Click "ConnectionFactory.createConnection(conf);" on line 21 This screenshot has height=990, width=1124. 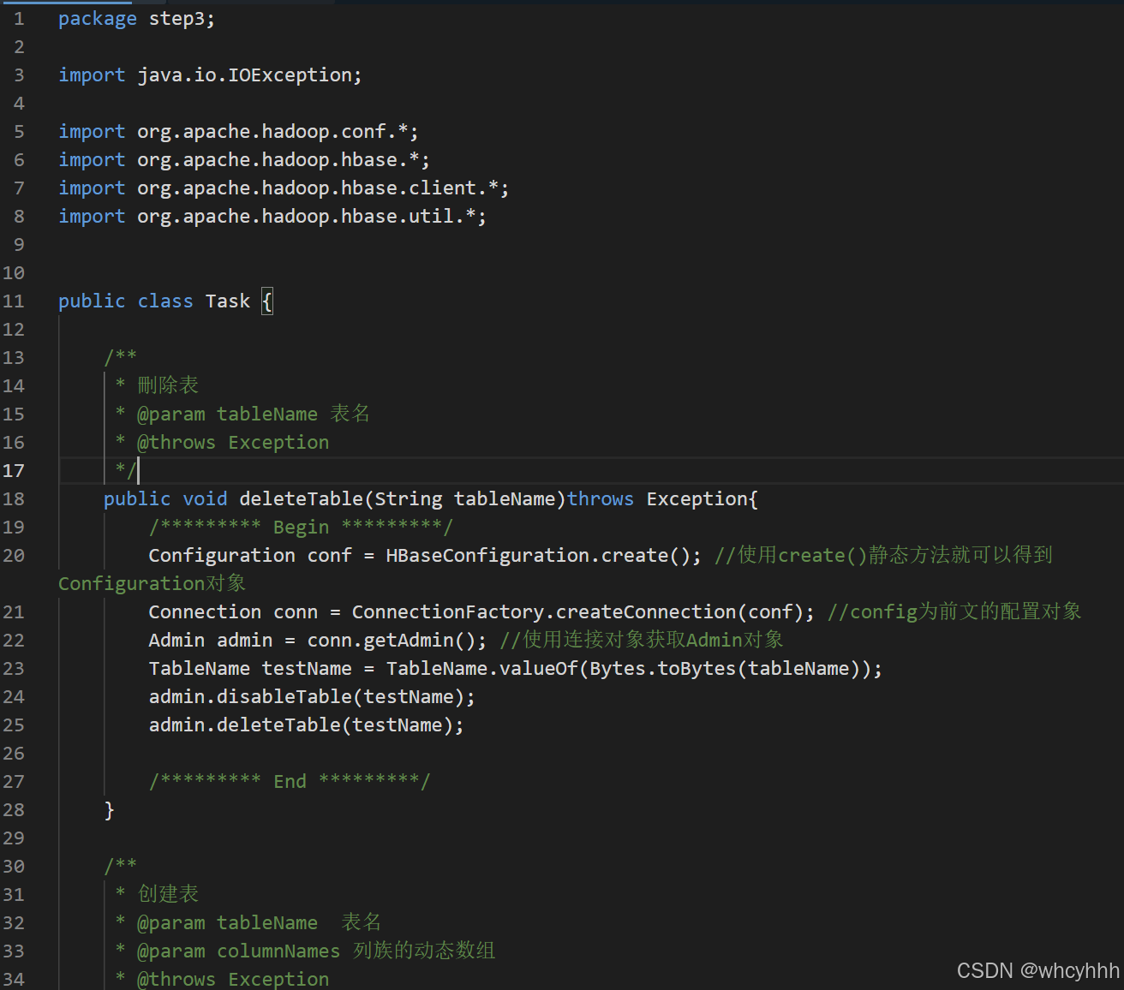[583, 612]
